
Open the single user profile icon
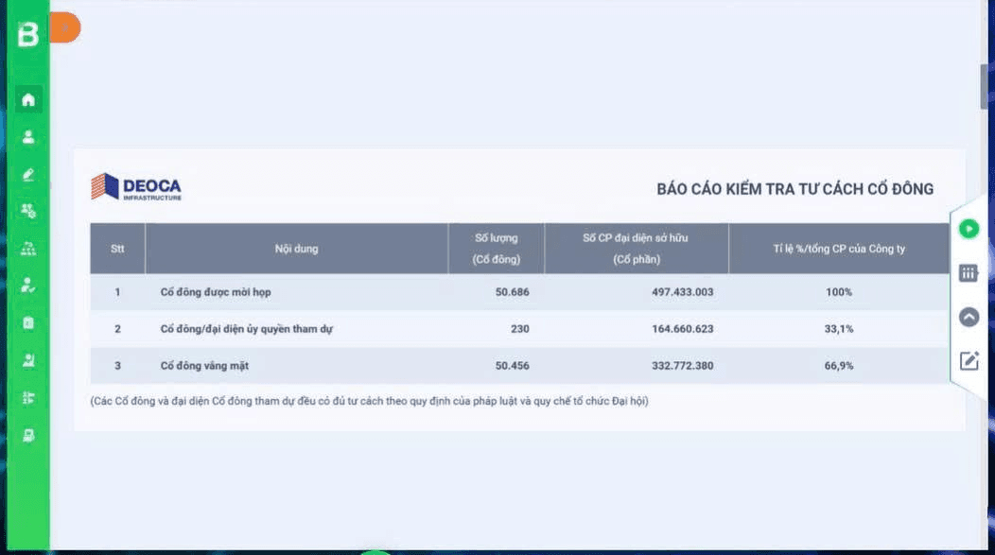click(28, 137)
